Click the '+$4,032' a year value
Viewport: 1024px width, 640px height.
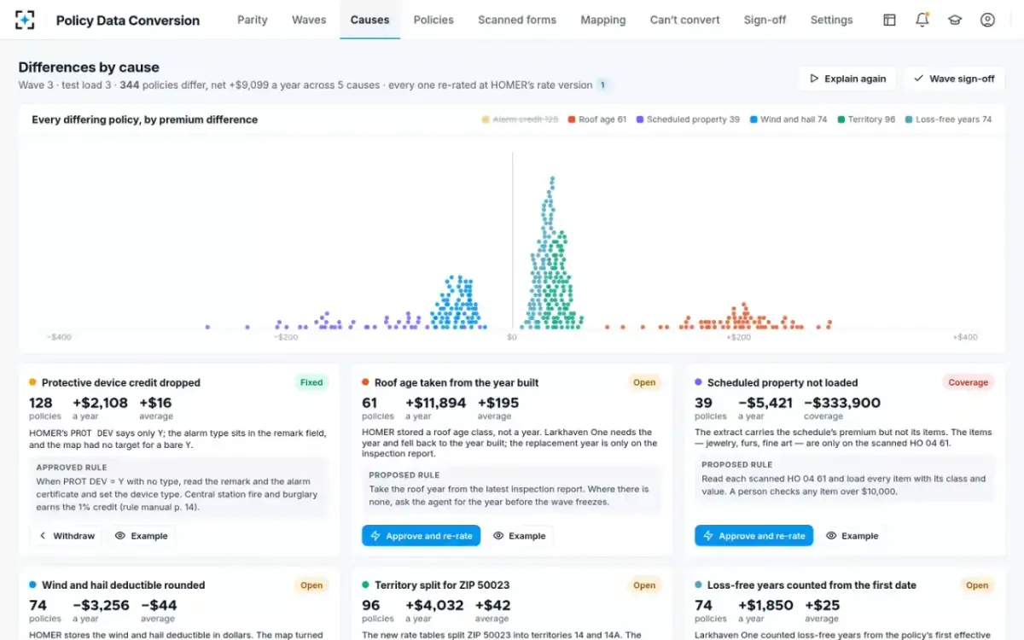434,605
